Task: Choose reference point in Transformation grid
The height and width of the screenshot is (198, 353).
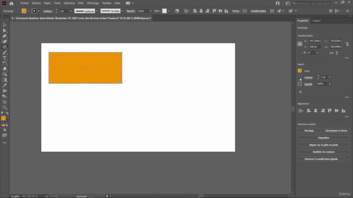Action: [299, 44]
